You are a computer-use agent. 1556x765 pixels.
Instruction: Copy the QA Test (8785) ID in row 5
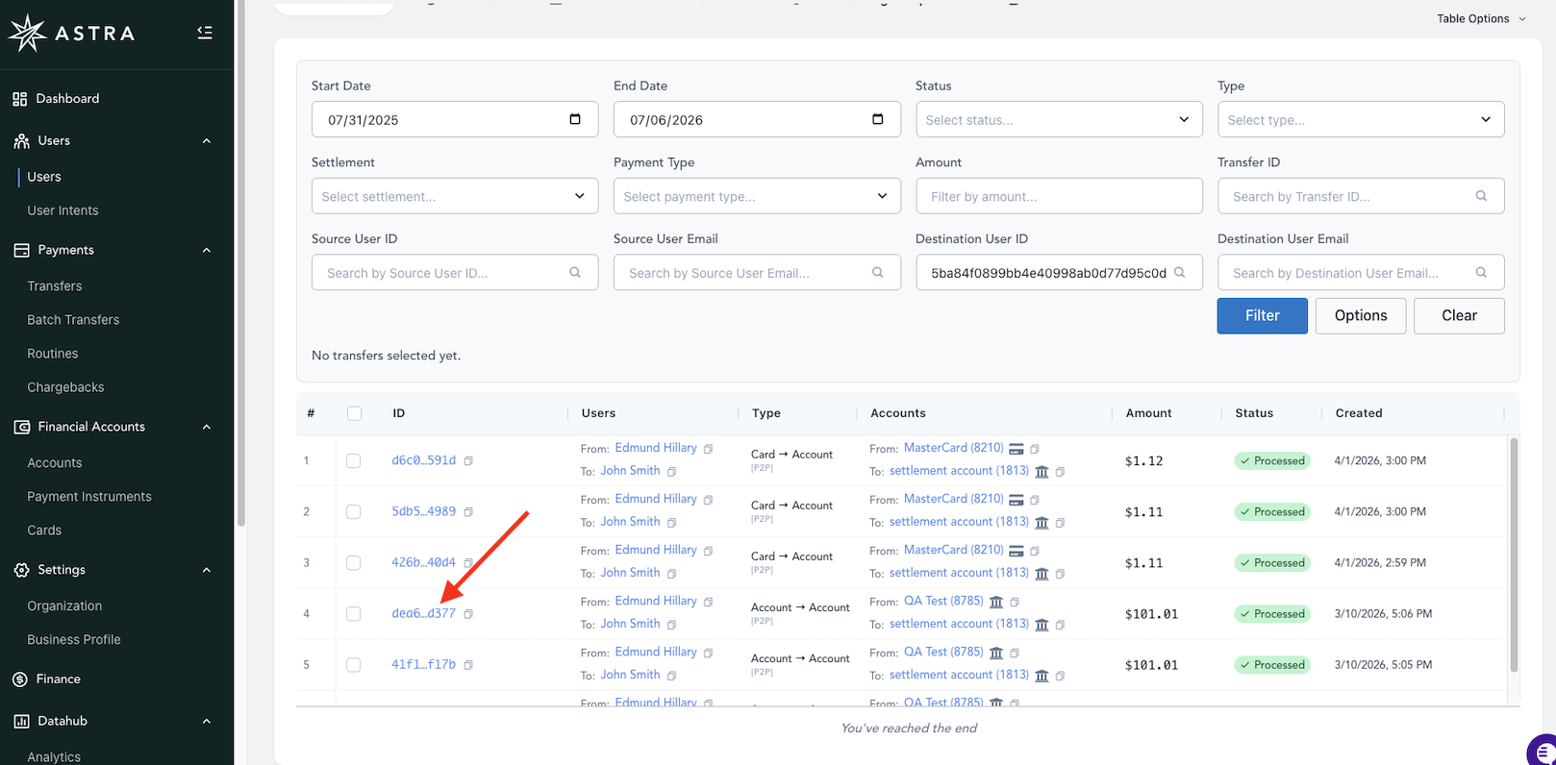tap(1015, 653)
